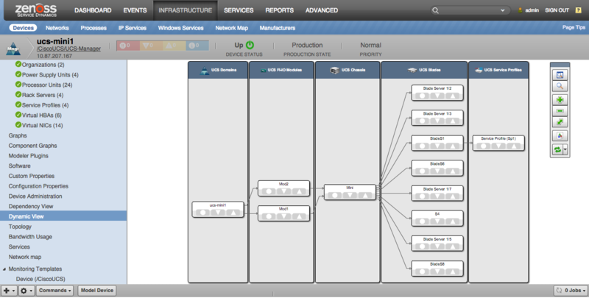Click the circle icon on Service Profile (Sp1) node
The image size is (589, 298).
(x=484, y=146)
